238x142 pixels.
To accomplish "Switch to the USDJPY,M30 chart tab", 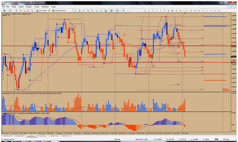I will (54, 136).
